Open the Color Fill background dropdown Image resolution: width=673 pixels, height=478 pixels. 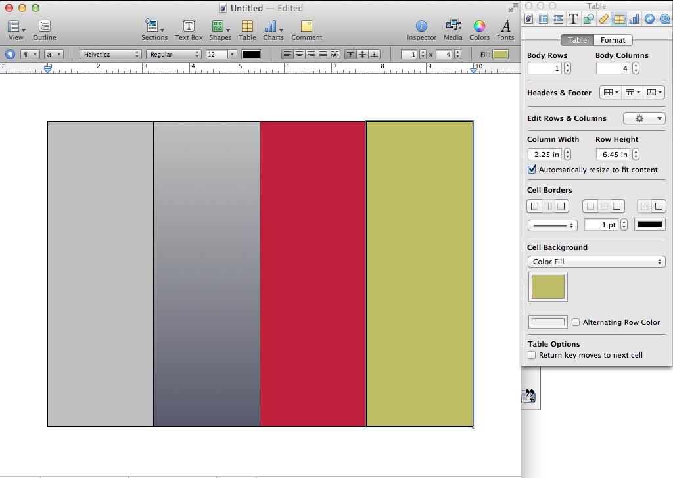tap(596, 262)
